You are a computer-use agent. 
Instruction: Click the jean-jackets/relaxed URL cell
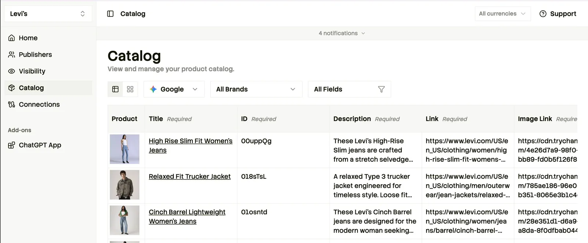[x=468, y=186]
